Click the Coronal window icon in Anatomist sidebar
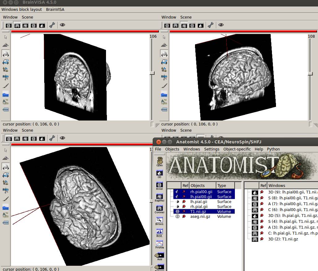 point(159,208)
